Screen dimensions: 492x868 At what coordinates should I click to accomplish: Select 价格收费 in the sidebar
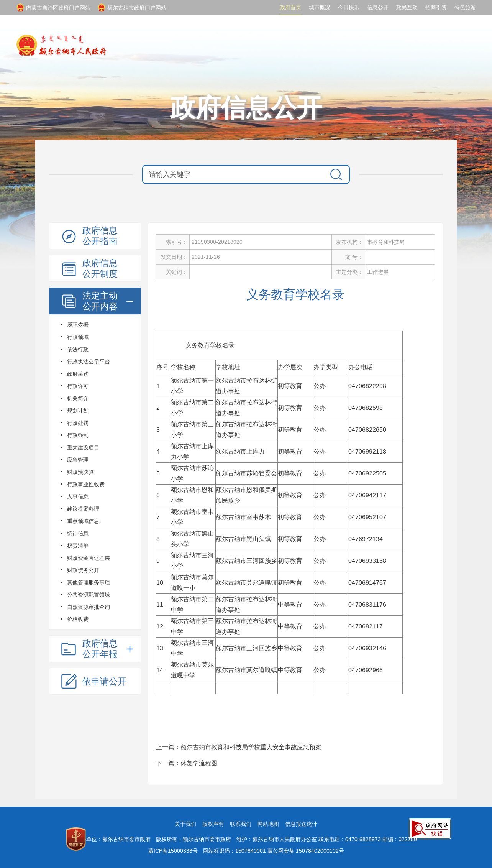click(78, 619)
